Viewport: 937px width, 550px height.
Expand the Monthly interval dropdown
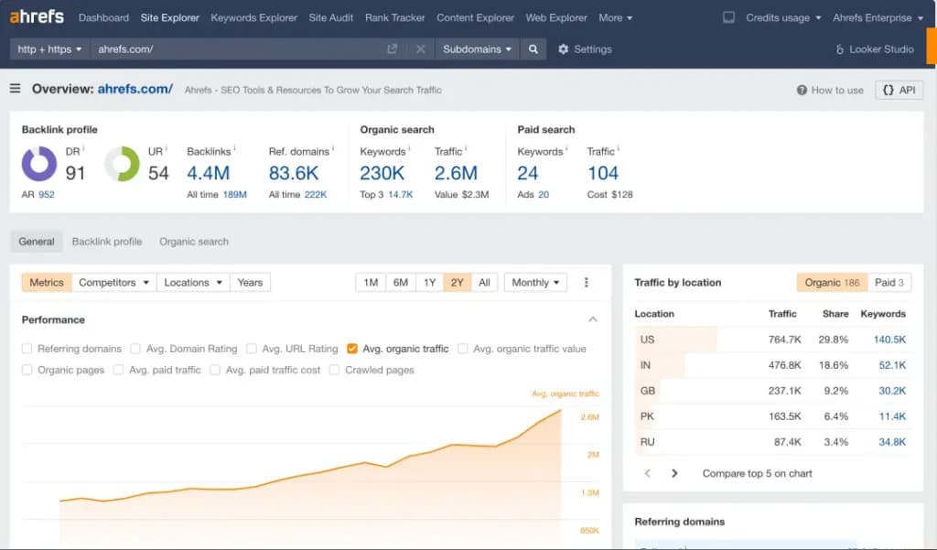[x=535, y=282]
